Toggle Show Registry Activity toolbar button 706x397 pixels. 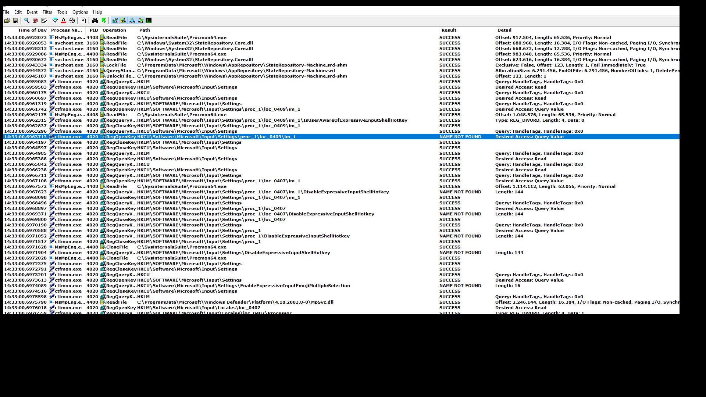[115, 21]
